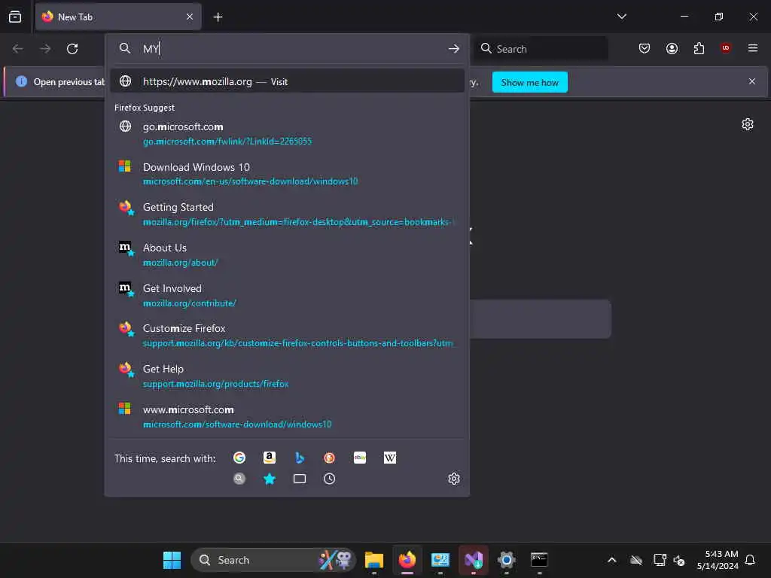Open the Extensions puzzle icon

[699, 48]
